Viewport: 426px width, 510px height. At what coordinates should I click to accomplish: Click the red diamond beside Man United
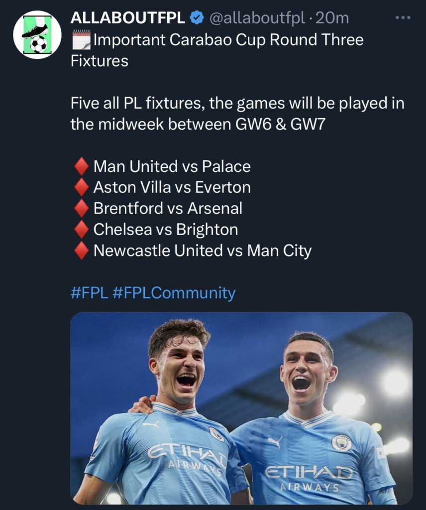click(x=81, y=166)
